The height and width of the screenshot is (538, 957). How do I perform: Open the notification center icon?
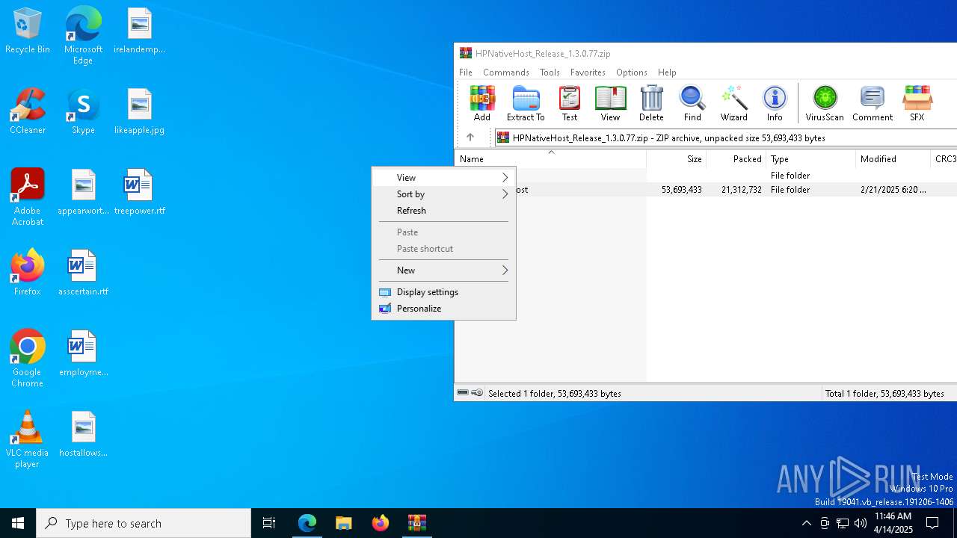[x=932, y=523]
